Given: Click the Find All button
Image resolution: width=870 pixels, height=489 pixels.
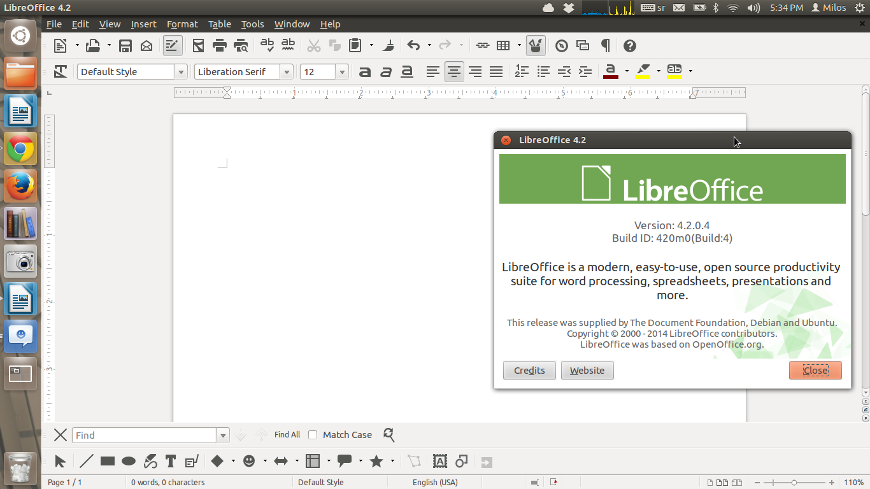Looking at the screenshot, I should click(x=287, y=435).
